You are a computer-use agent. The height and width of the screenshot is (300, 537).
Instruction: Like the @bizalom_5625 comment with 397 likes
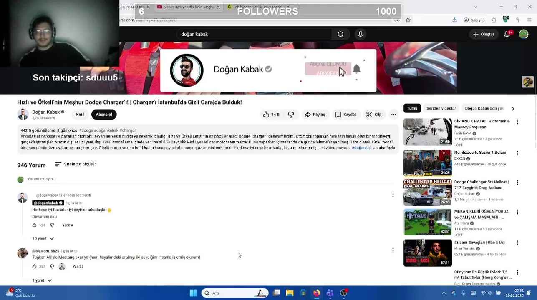click(35, 266)
